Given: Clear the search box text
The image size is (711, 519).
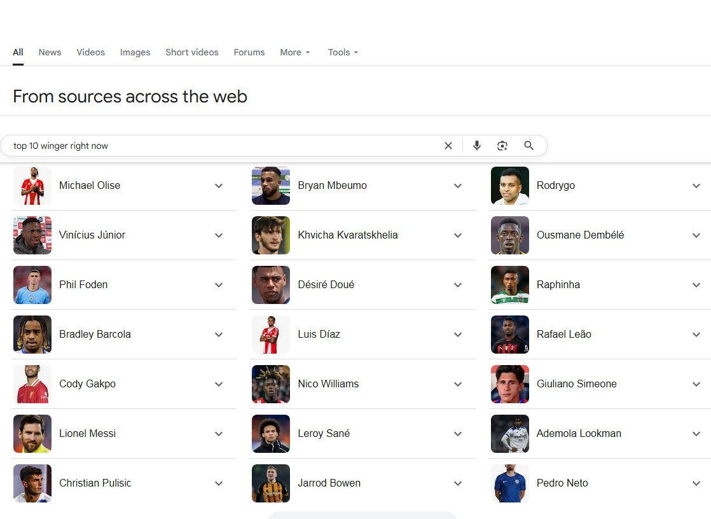Looking at the screenshot, I should [x=448, y=146].
